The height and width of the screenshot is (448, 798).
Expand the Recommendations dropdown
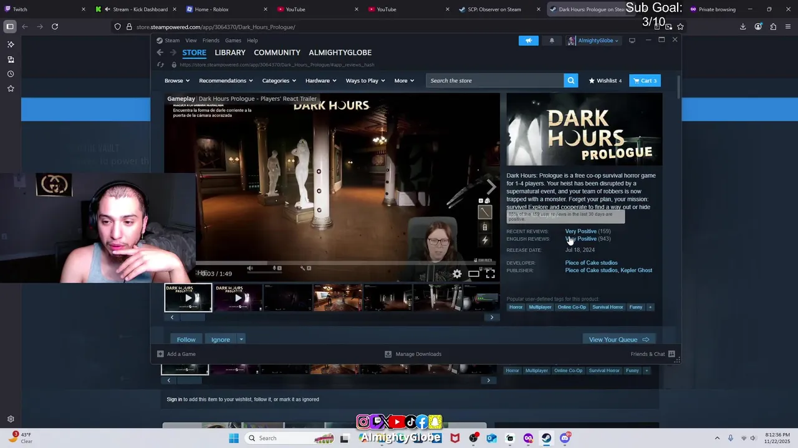click(x=226, y=80)
